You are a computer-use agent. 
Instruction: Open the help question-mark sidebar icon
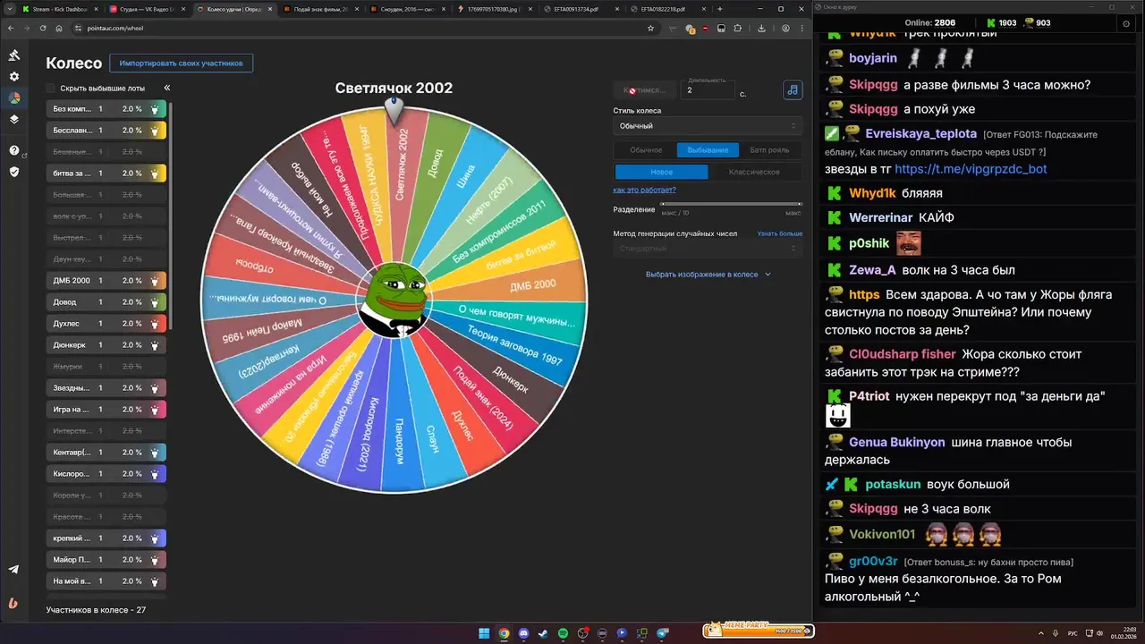click(13, 150)
